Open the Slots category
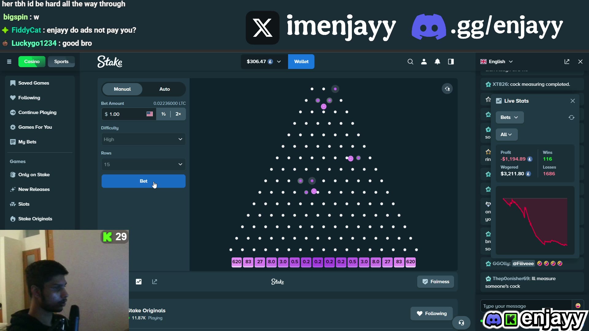 [40, 204]
